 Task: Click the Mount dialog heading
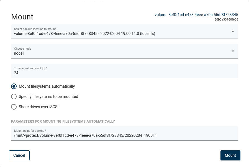point(22,17)
